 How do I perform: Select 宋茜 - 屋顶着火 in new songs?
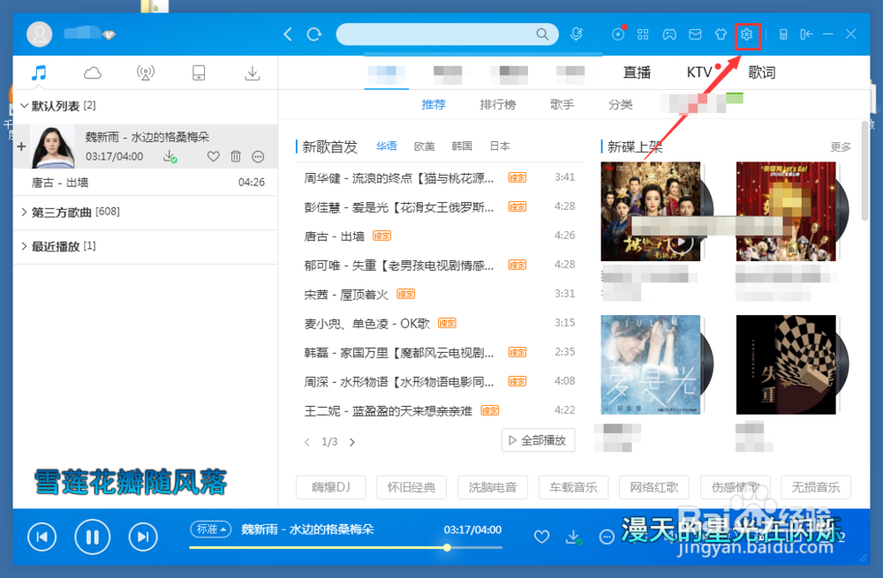pos(439,295)
